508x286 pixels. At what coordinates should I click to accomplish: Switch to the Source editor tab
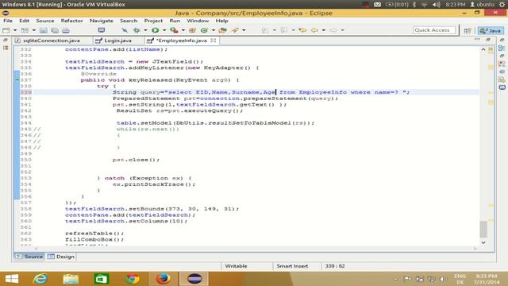coord(29,257)
